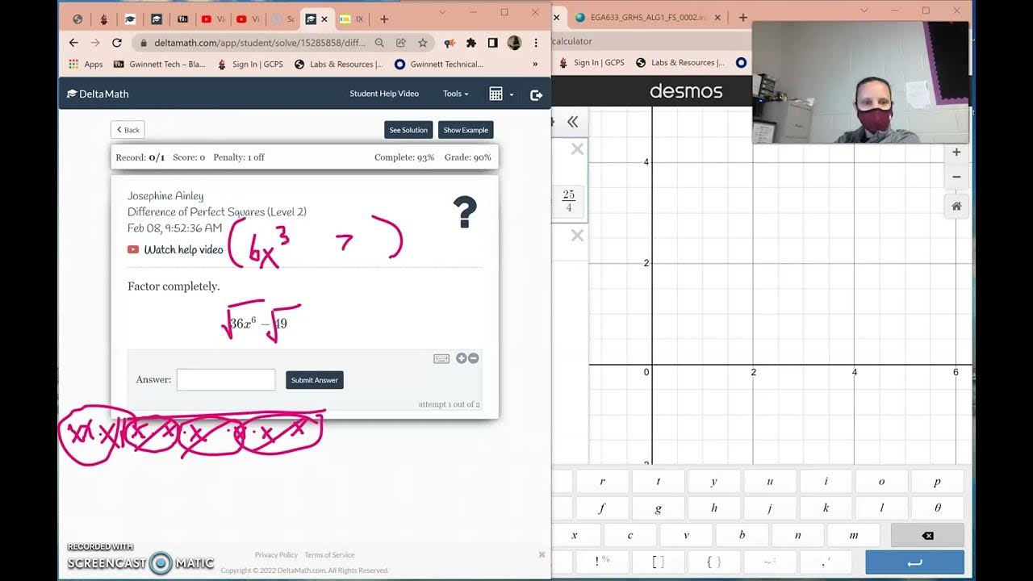The image size is (1033, 581).
Task: Open the Watch help video link
Action: [175, 249]
